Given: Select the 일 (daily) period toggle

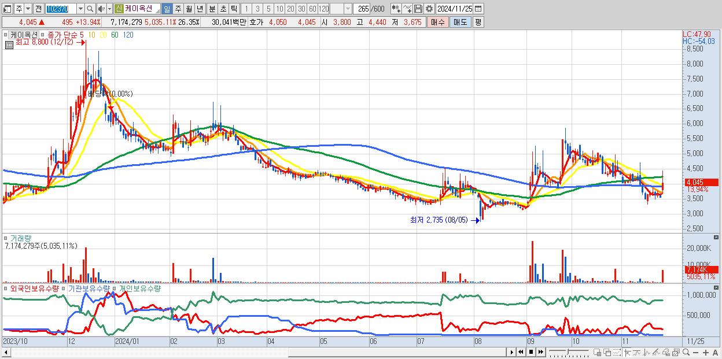Looking at the screenshot, I should point(167,9).
